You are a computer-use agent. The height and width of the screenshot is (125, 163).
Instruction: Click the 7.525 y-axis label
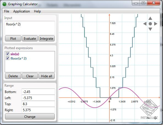tap(113, 23)
